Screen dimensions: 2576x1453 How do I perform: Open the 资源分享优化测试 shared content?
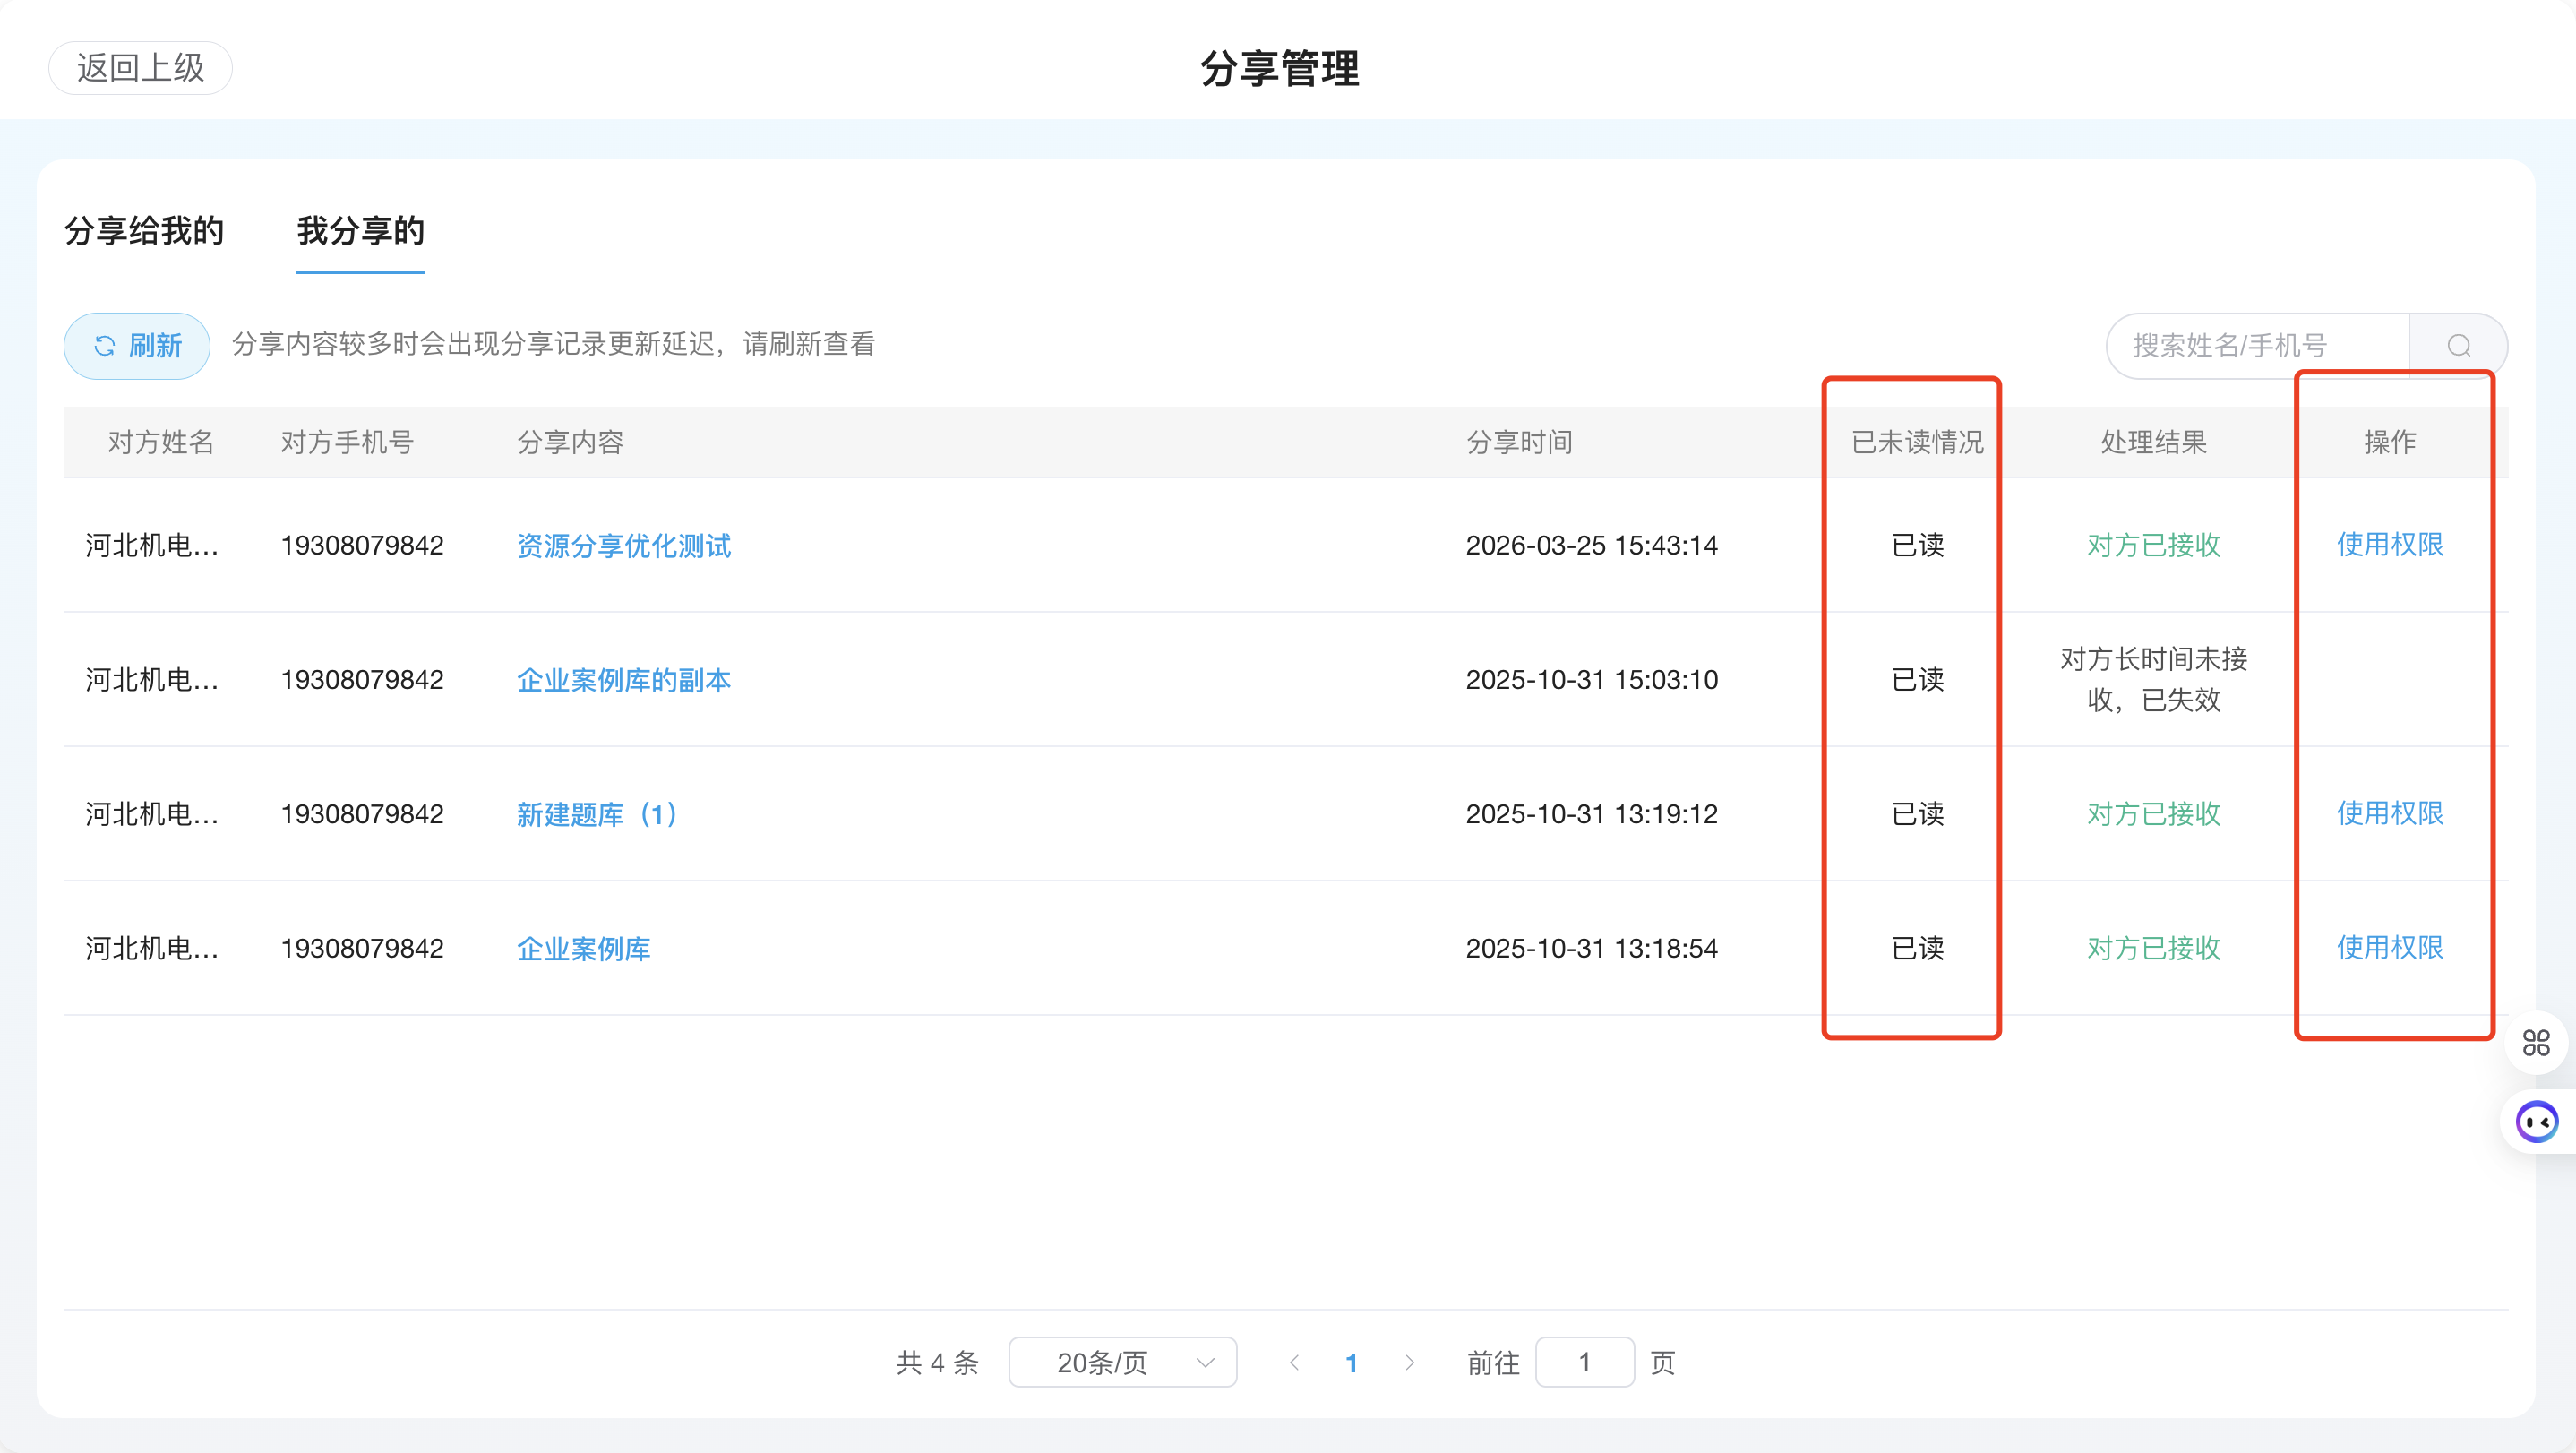pos(624,546)
